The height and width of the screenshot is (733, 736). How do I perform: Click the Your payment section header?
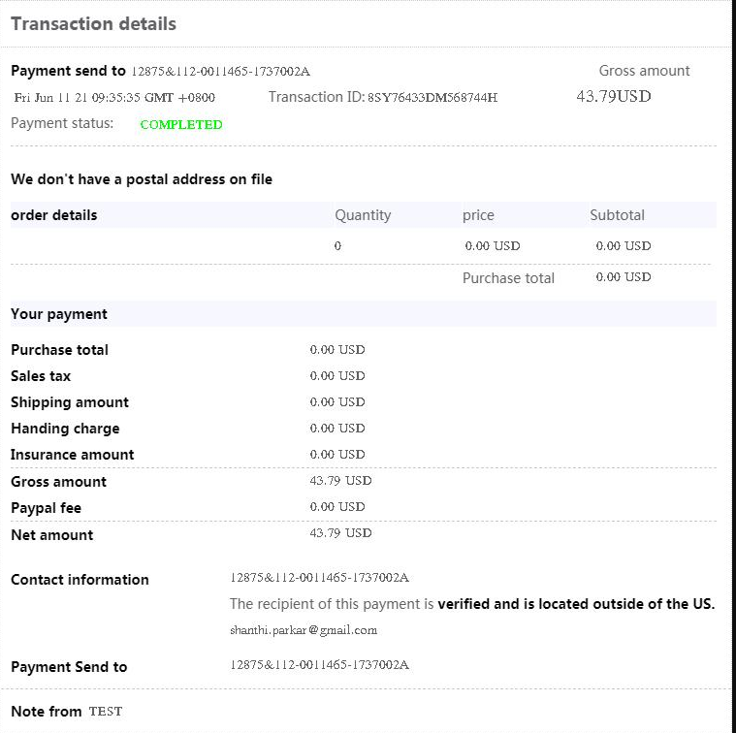point(59,314)
